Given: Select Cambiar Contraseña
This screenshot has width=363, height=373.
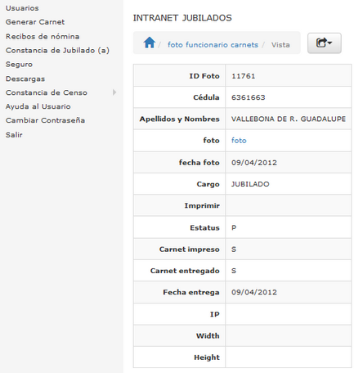Looking at the screenshot, I should 45,120.
